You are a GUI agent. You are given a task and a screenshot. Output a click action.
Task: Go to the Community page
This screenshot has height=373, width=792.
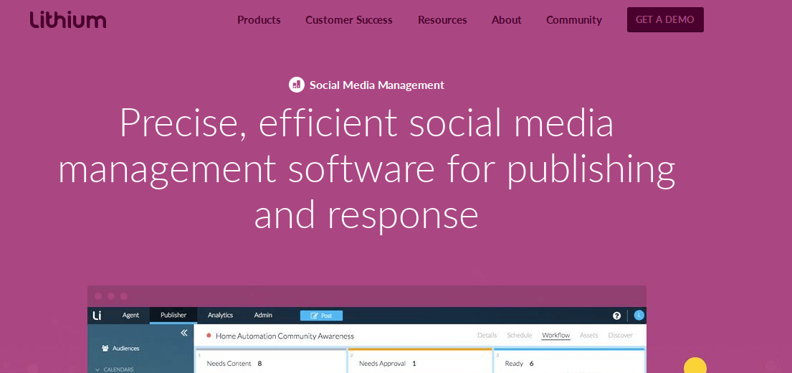point(574,20)
